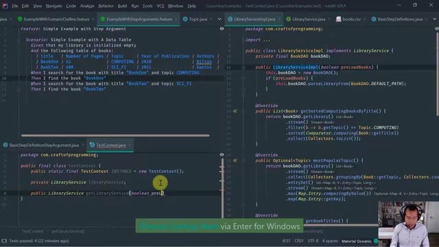
Task: Click override gutter icon beside mostPopularTopic
Action: 235,161
